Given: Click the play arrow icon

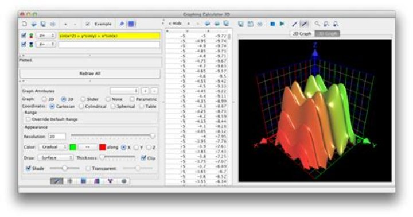Looking at the screenshot, I should pos(282,24).
